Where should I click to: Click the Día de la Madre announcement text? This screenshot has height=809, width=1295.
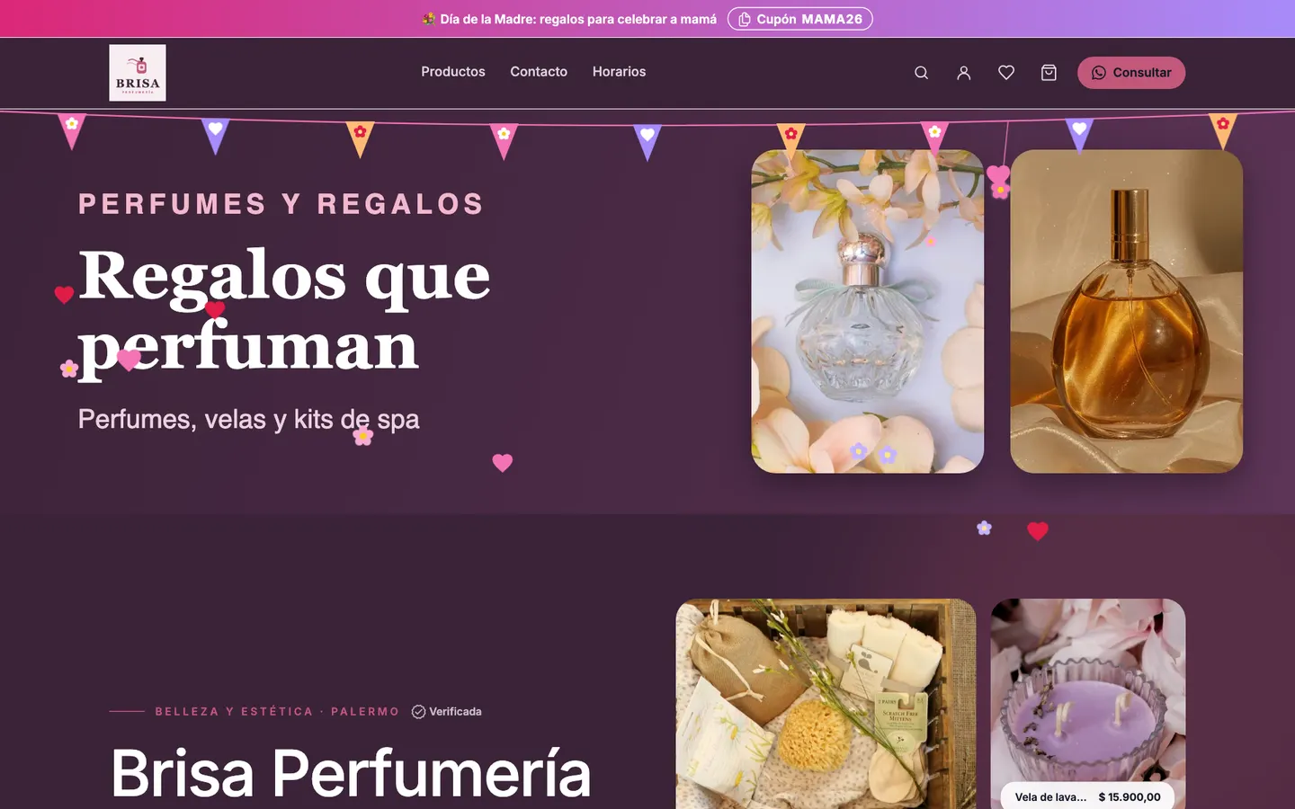coord(578,19)
